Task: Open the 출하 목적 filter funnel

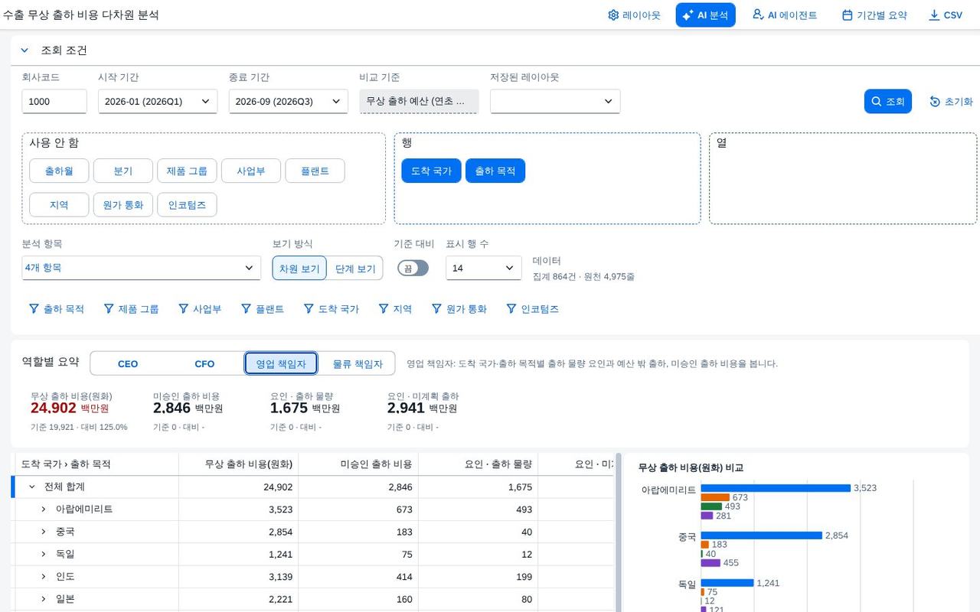Action: pyautogui.click(x=57, y=309)
